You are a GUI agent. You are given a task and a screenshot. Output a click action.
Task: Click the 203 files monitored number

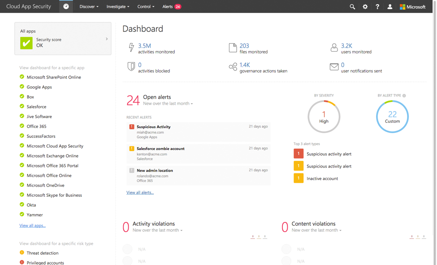[x=244, y=46]
